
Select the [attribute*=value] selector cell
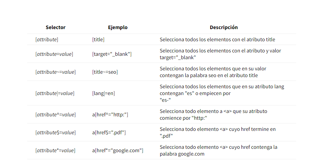coord(55,150)
